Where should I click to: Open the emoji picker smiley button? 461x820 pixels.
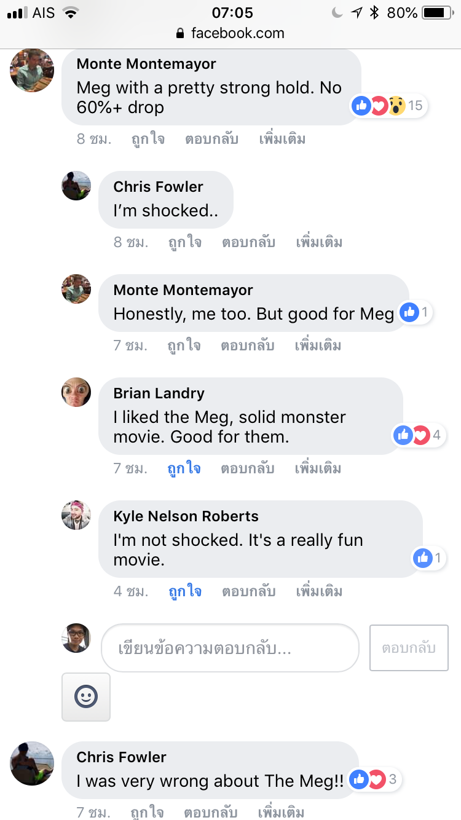tap(86, 696)
